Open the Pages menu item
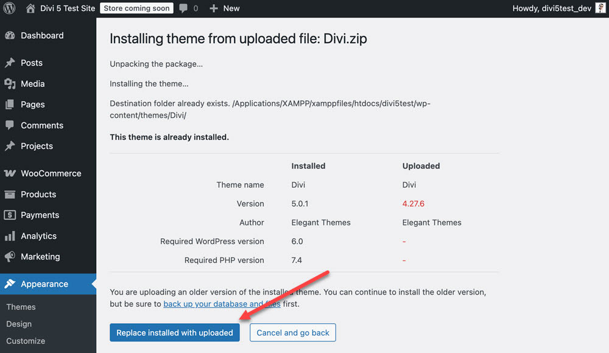Viewport: 609px width, 353px height. click(x=33, y=105)
